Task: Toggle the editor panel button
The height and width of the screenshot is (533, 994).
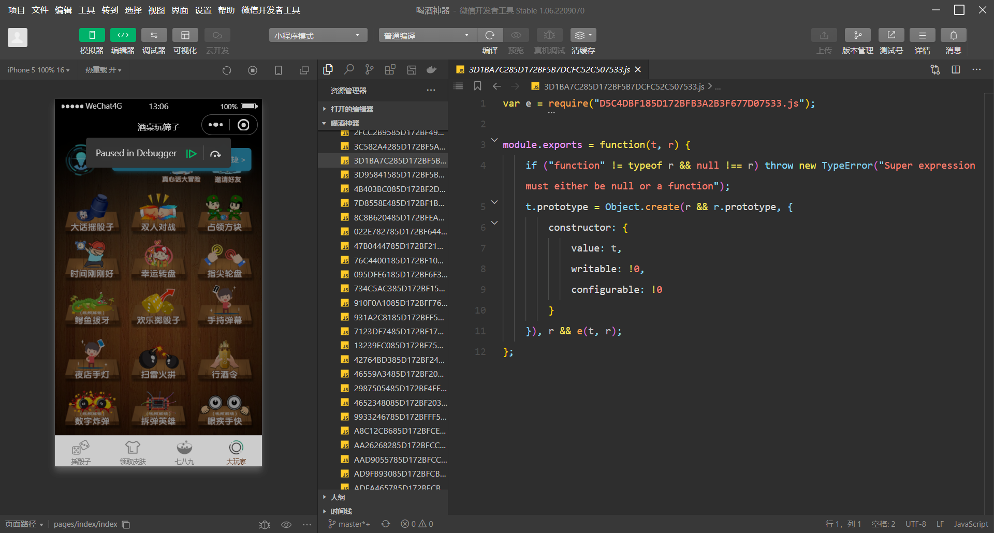Action: pos(123,35)
